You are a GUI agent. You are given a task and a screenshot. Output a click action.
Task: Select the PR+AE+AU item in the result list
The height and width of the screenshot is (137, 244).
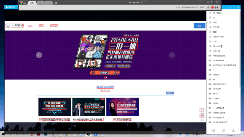tap(218, 46)
